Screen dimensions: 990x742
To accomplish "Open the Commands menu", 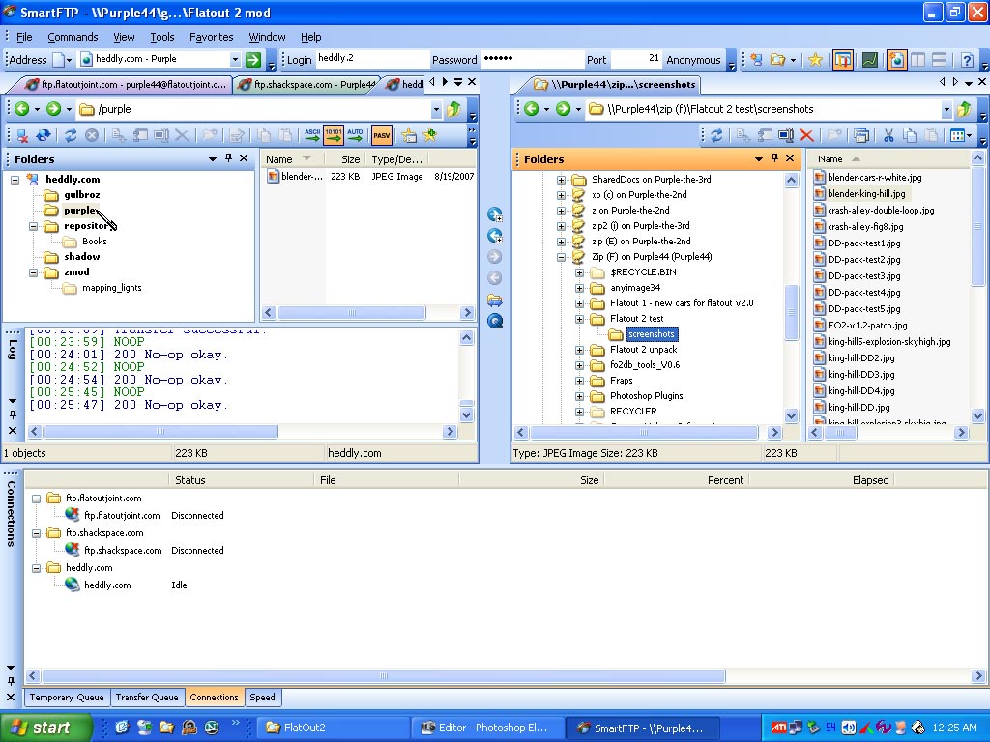I will pyautogui.click(x=73, y=37).
